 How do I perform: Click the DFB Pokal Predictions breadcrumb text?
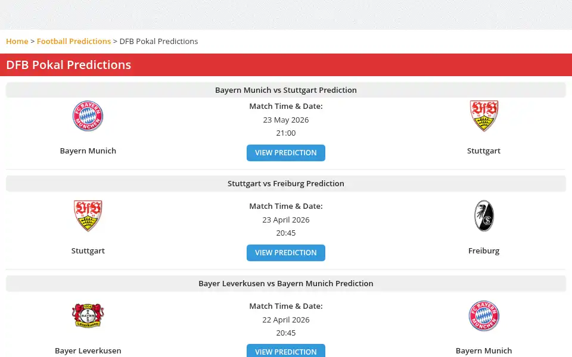coord(158,41)
